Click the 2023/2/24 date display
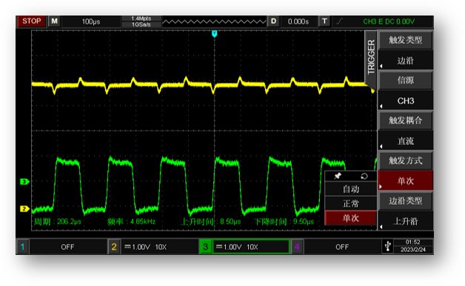The height and width of the screenshot is (286, 465). [413, 250]
